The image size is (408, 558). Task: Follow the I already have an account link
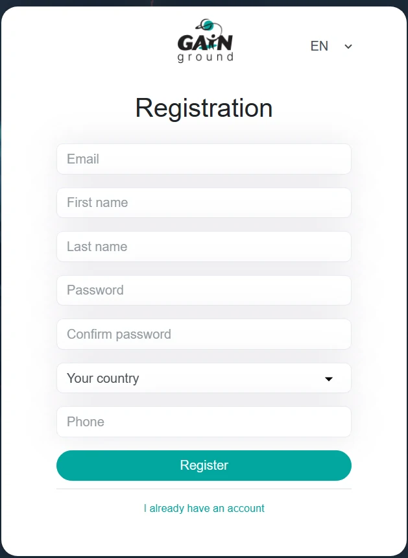point(204,509)
